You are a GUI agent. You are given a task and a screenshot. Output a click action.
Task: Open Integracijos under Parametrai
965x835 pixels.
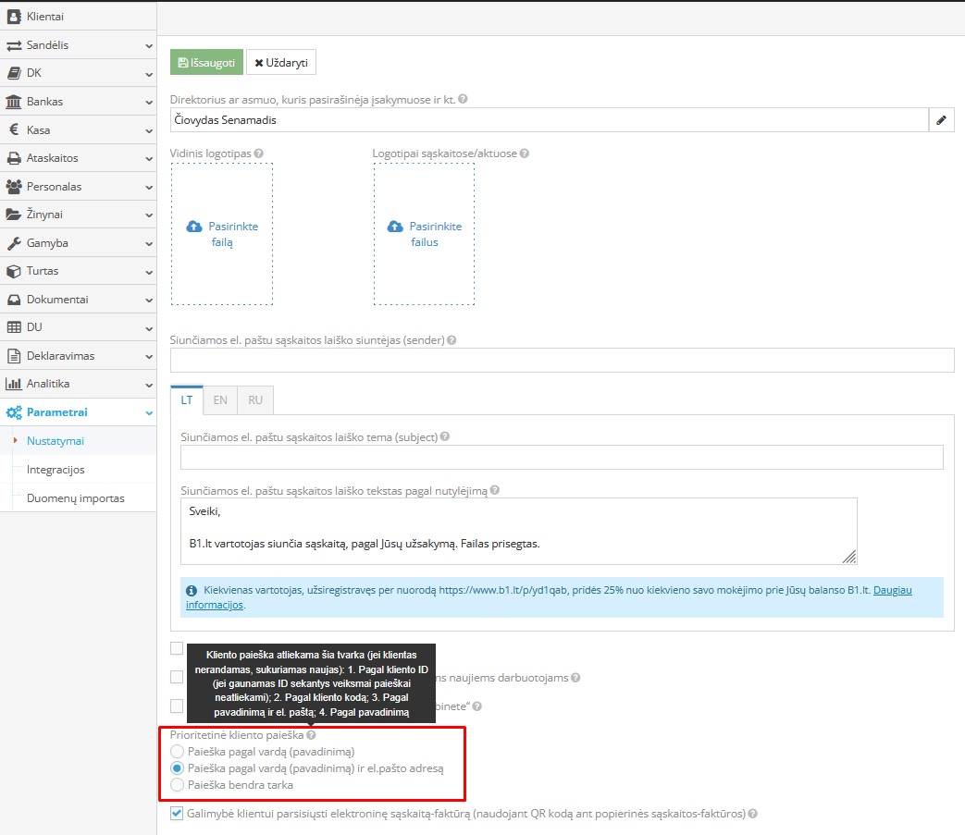[56, 470]
